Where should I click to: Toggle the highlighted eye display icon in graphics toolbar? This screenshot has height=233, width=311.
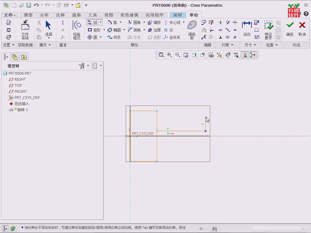pyautogui.click(x=244, y=55)
